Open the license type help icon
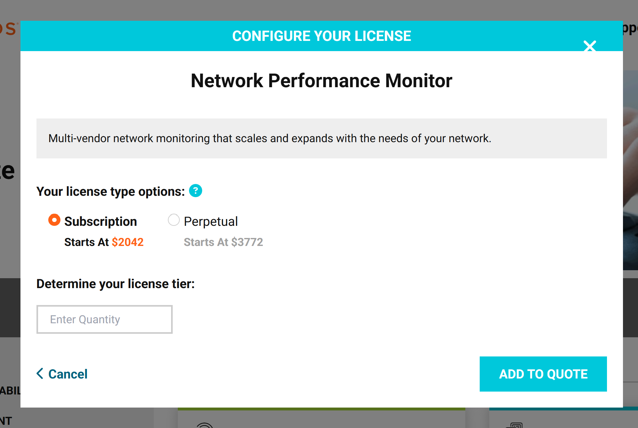638x428 pixels. coord(195,191)
